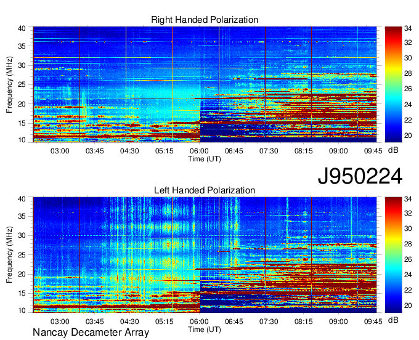Click the "04:30" time tick under Right Handed plot
Image resolution: width=419 pixels, height=340 pixels.
pos(129,151)
